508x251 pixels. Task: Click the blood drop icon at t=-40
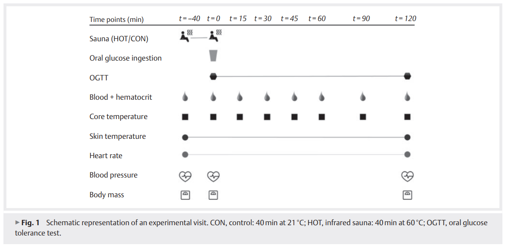[x=185, y=97]
